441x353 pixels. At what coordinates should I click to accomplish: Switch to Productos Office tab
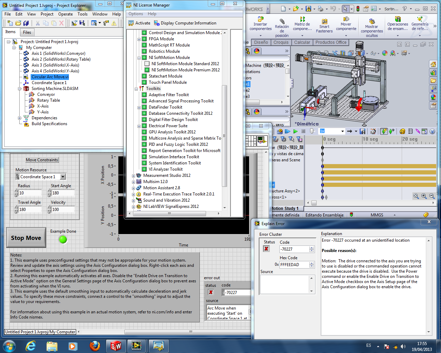(331, 42)
